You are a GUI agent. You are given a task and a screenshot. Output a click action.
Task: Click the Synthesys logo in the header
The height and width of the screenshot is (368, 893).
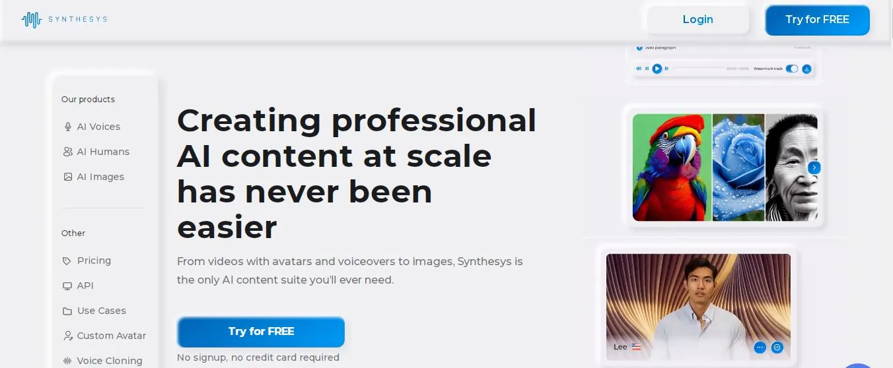(64, 20)
